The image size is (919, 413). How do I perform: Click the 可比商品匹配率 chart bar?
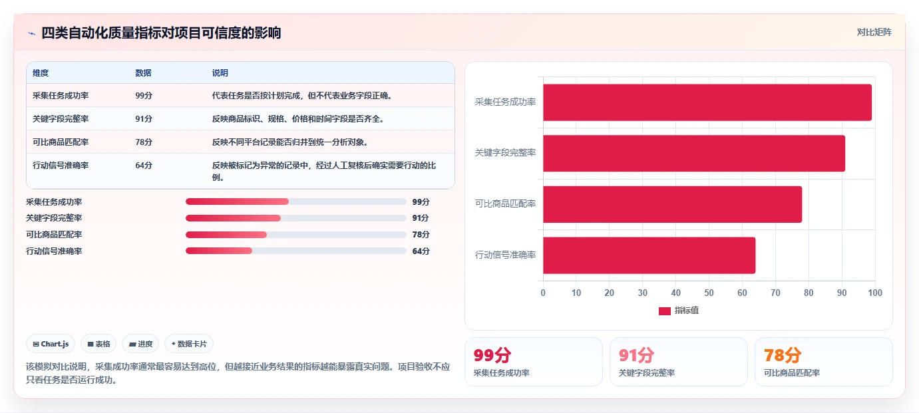point(673,204)
